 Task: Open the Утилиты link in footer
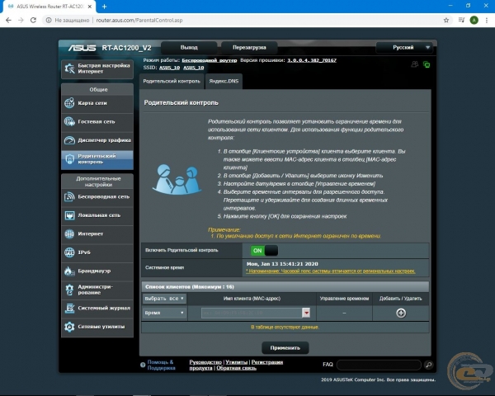tap(237, 362)
